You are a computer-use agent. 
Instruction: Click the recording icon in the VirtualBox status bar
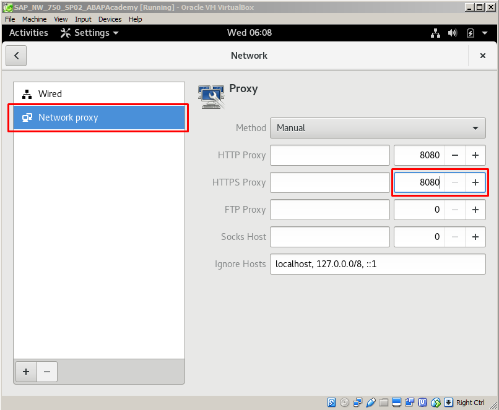pyautogui.click(x=409, y=403)
